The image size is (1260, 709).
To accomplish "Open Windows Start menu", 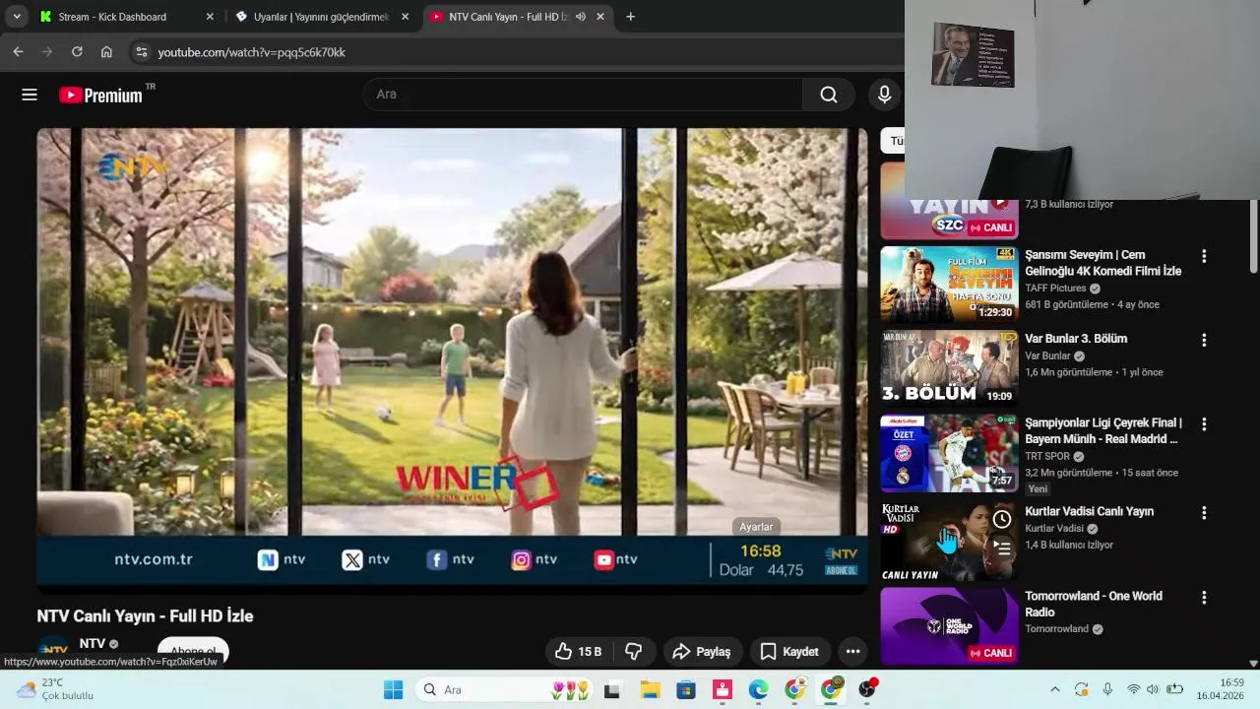I will click(x=393, y=689).
